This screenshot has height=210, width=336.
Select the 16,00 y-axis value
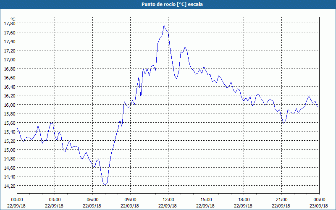[x=9, y=105]
